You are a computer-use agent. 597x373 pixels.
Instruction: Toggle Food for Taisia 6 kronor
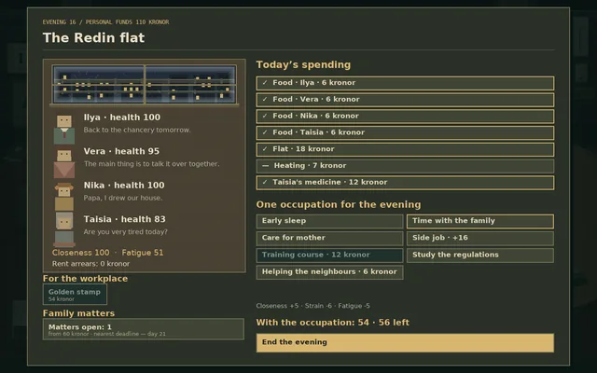tap(405, 132)
